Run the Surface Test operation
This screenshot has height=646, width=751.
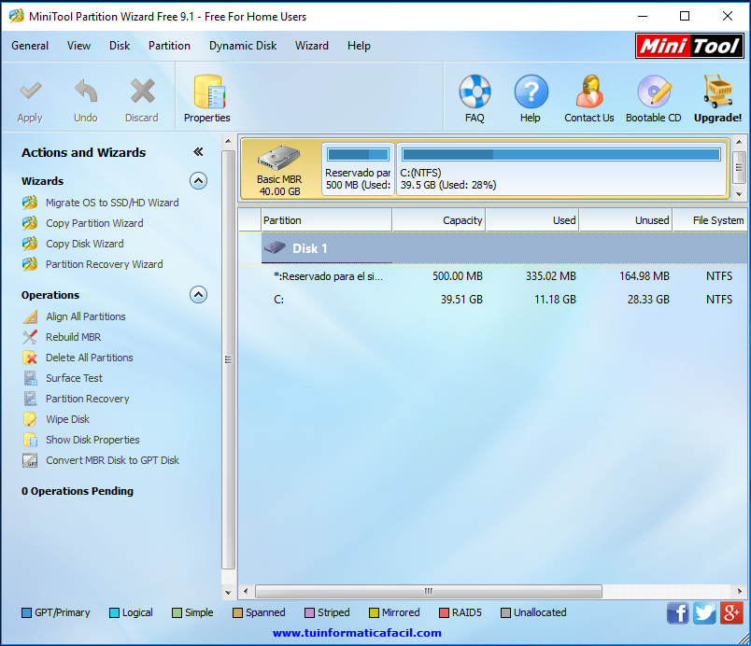pos(74,378)
